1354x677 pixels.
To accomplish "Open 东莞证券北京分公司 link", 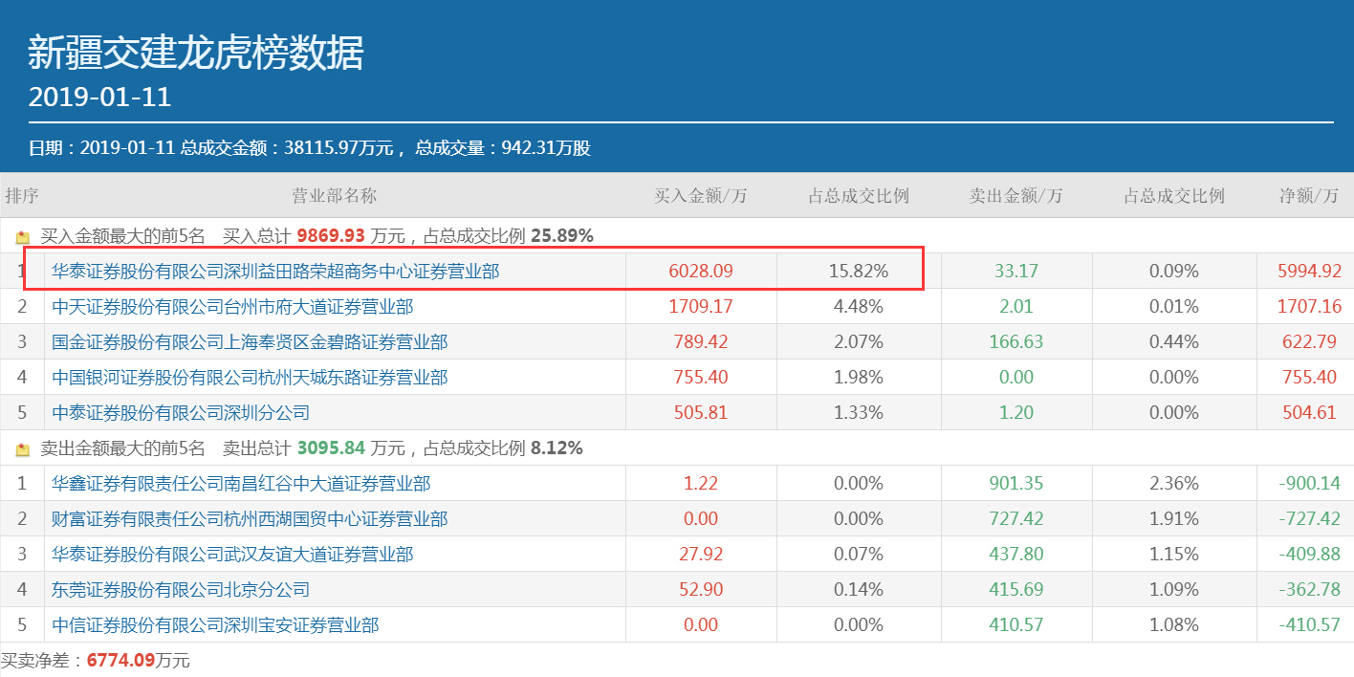I will point(181,590).
